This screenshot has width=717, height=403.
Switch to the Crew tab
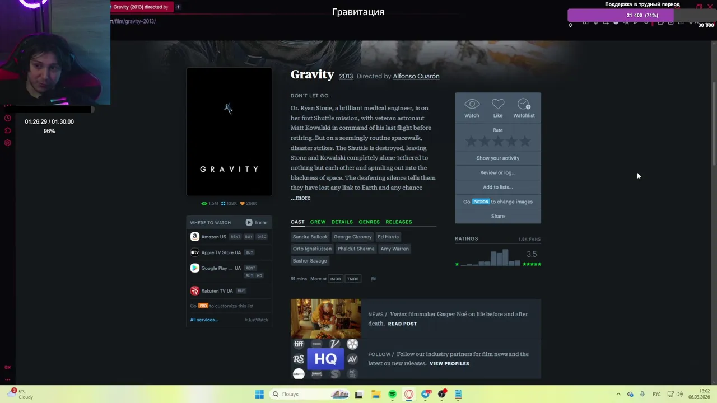(318, 222)
